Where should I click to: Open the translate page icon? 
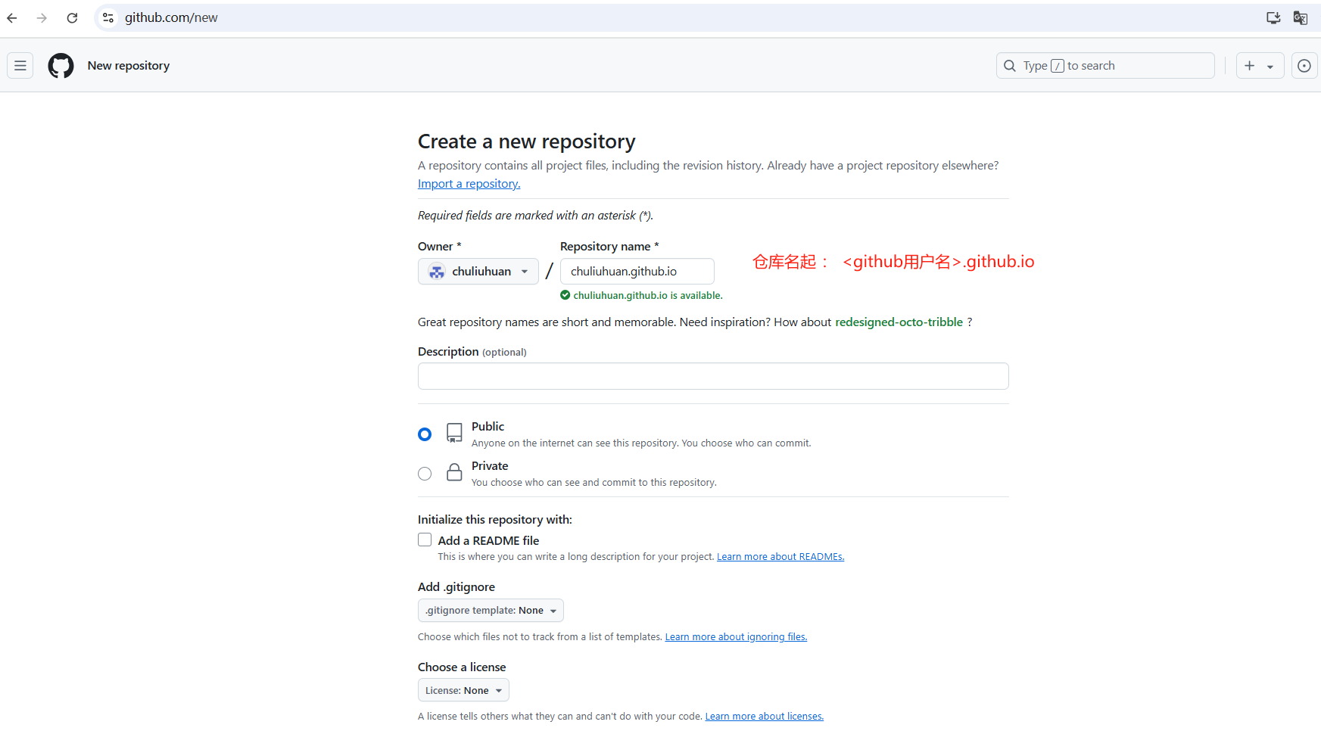[1301, 17]
